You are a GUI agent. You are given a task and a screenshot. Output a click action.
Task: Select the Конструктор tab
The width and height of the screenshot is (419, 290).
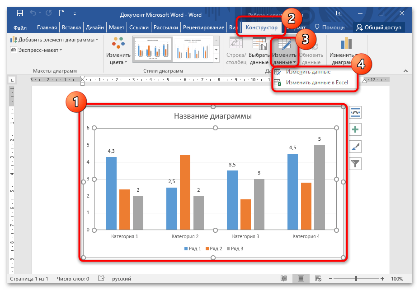pyautogui.click(x=261, y=28)
